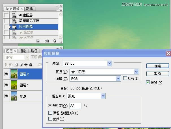Enable the 反相 invert checkbox

[x=125, y=78]
